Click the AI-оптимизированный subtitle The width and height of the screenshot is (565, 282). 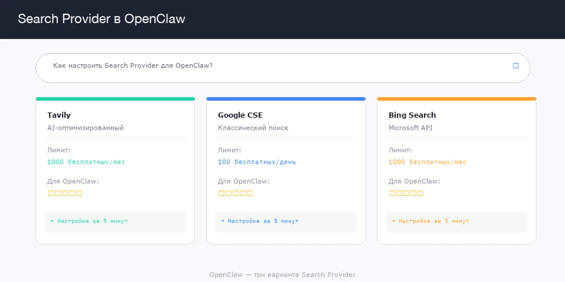tap(86, 128)
